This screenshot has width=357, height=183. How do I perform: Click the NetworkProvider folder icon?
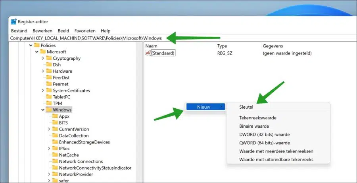(x=55, y=174)
